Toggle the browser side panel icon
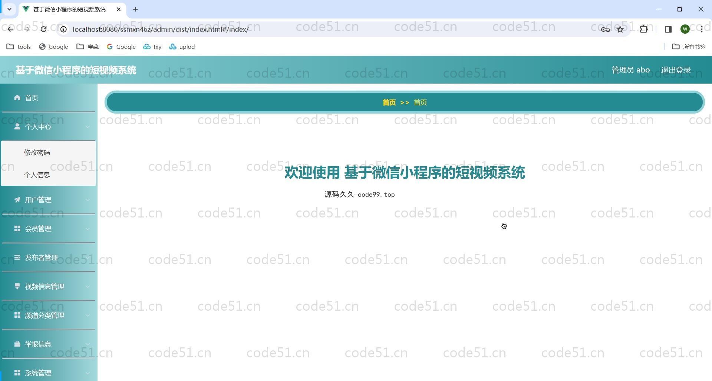Screen dimensions: 712x381 [x=668, y=29]
